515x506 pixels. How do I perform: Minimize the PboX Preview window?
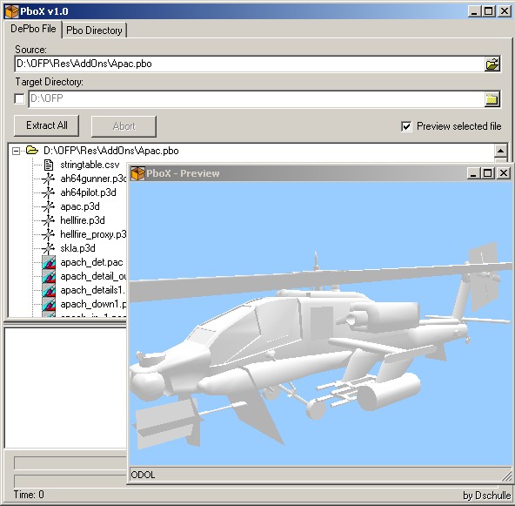click(473, 173)
